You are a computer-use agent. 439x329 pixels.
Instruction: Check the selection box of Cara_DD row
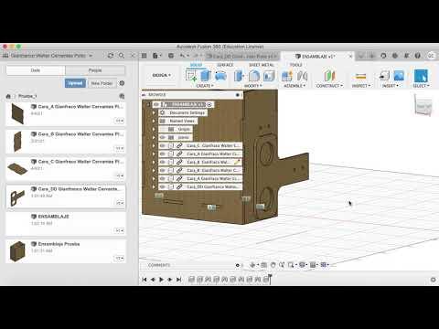click(171, 186)
